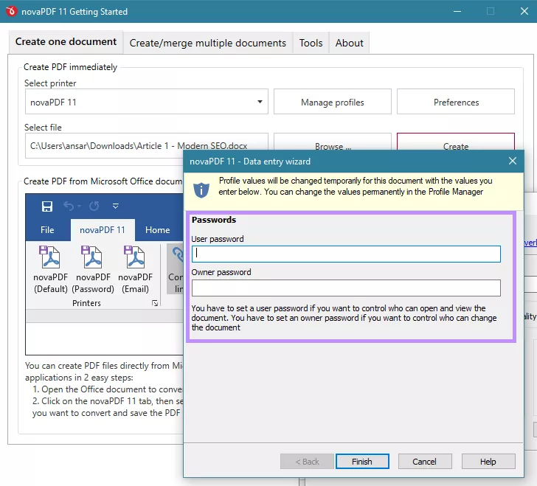Viewport: 537px width, 486px height.
Task: Click the Create button
Action: (x=456, y=142)
